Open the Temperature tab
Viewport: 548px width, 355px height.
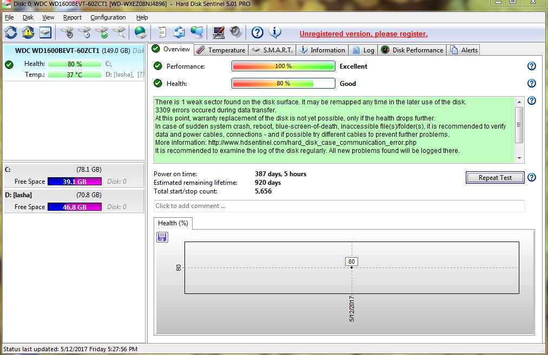point(221,50)
